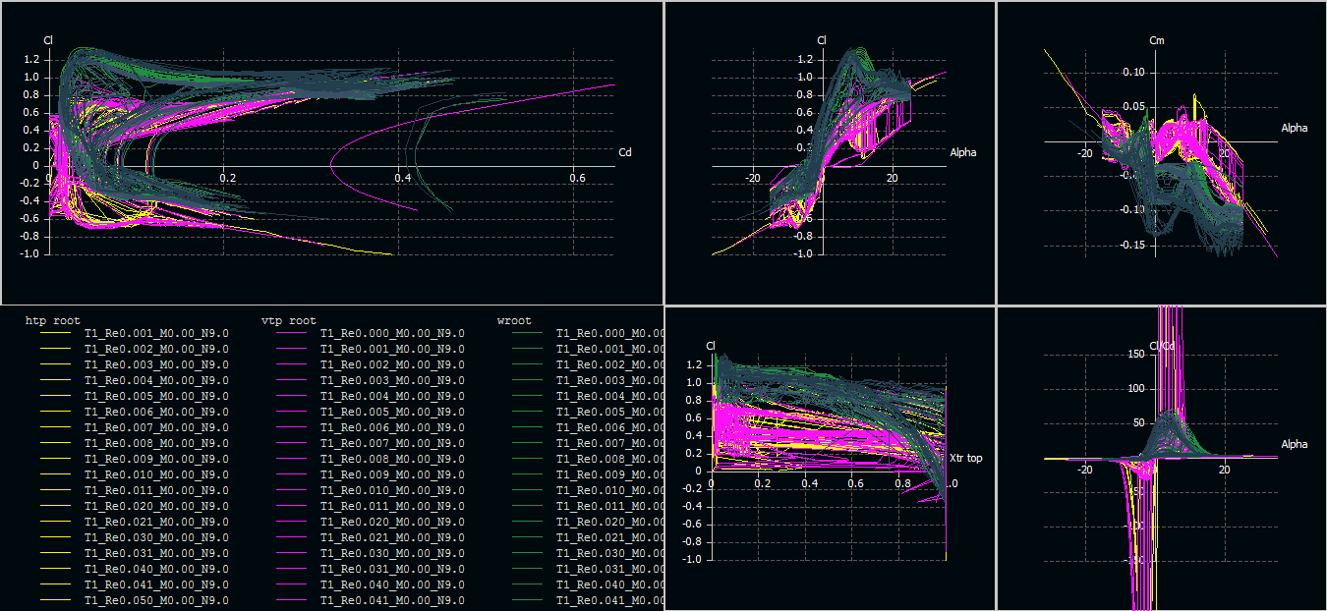Click the vtp root legend heading
The height and width of the screenshot is (611, 1327).
pos(288,320)
